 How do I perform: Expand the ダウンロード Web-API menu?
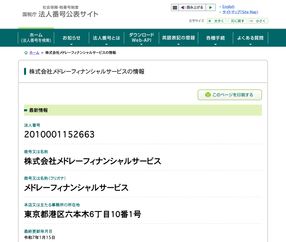pyautogui.click(x=141, y=38)
